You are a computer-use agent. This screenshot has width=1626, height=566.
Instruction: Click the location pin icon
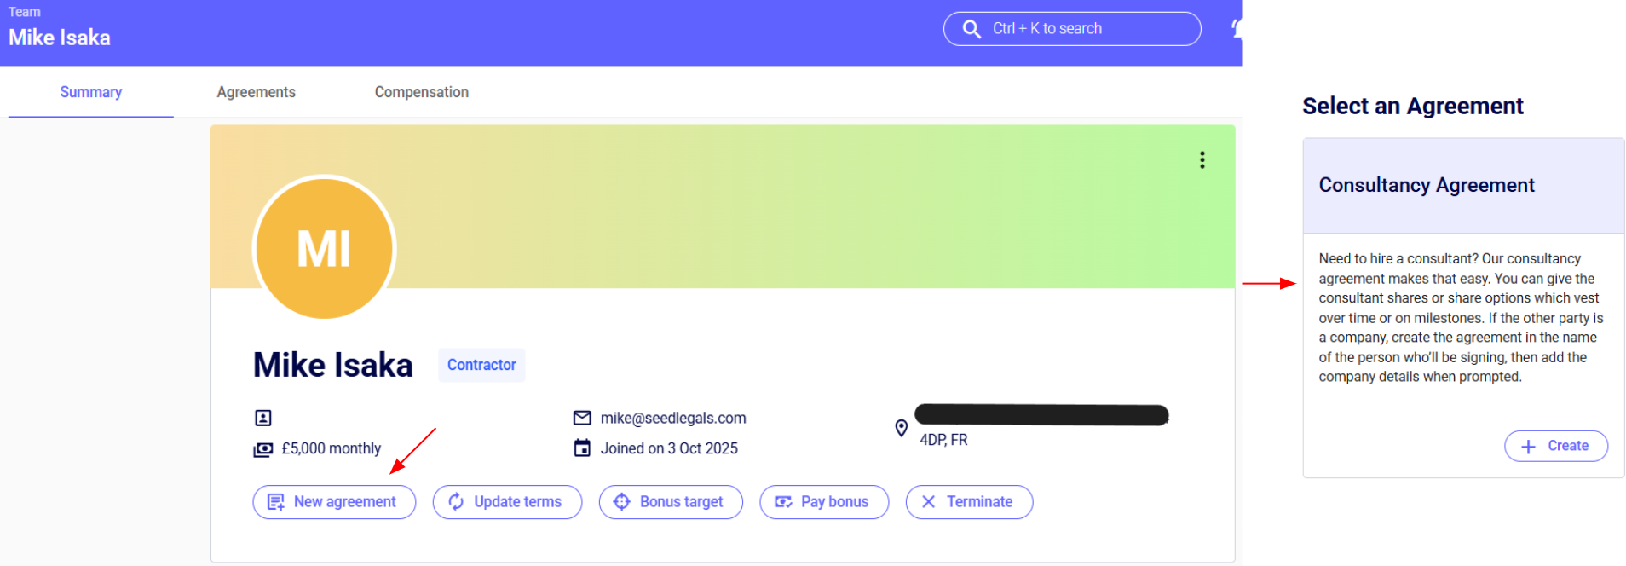[x=901, y=428]
